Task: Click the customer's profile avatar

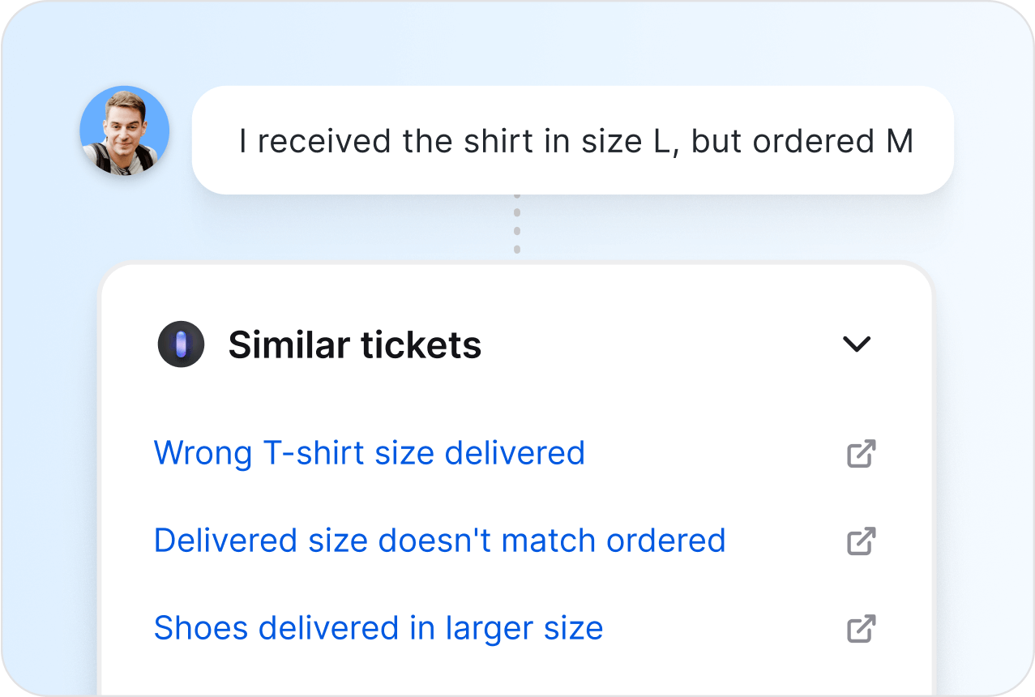Action: coord(125,130)
